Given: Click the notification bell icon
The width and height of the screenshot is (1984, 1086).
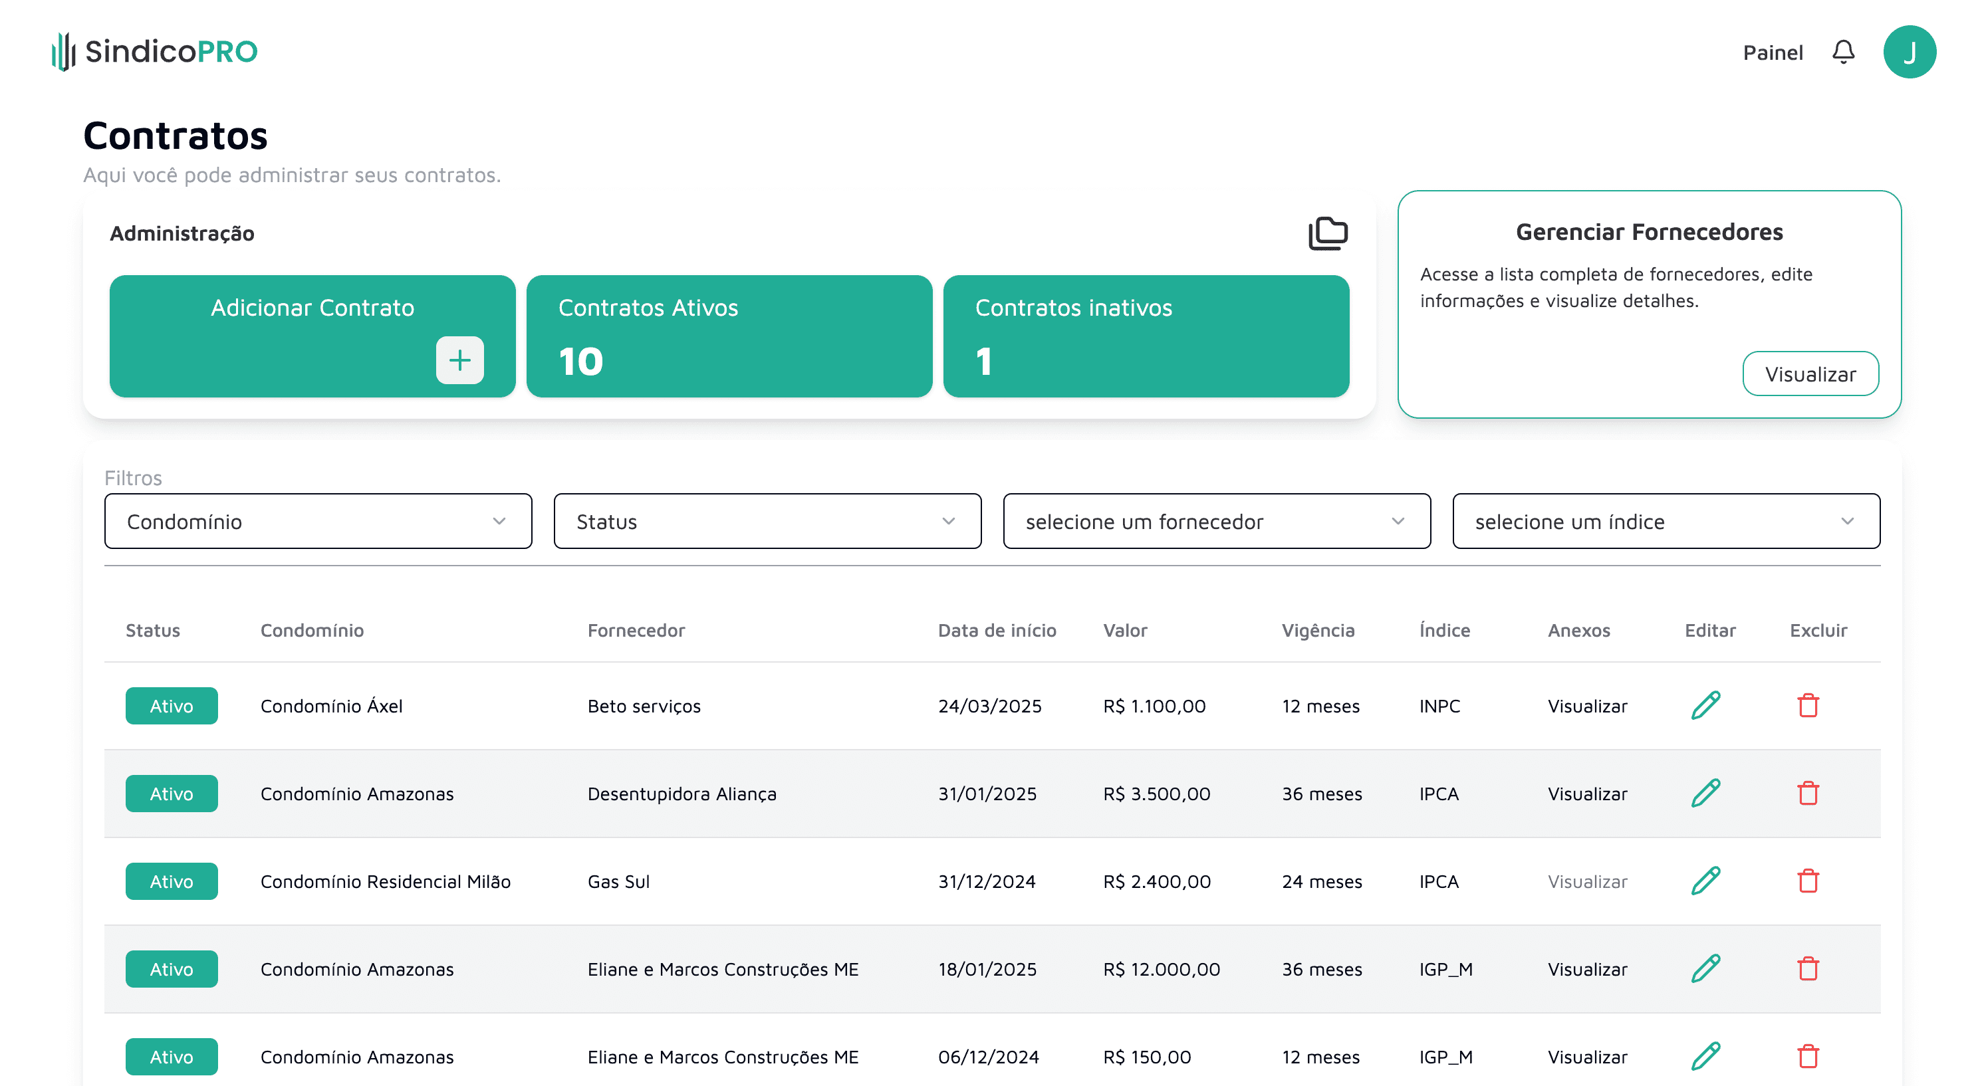Looking at the screenshot, I should coord(1842,53).
